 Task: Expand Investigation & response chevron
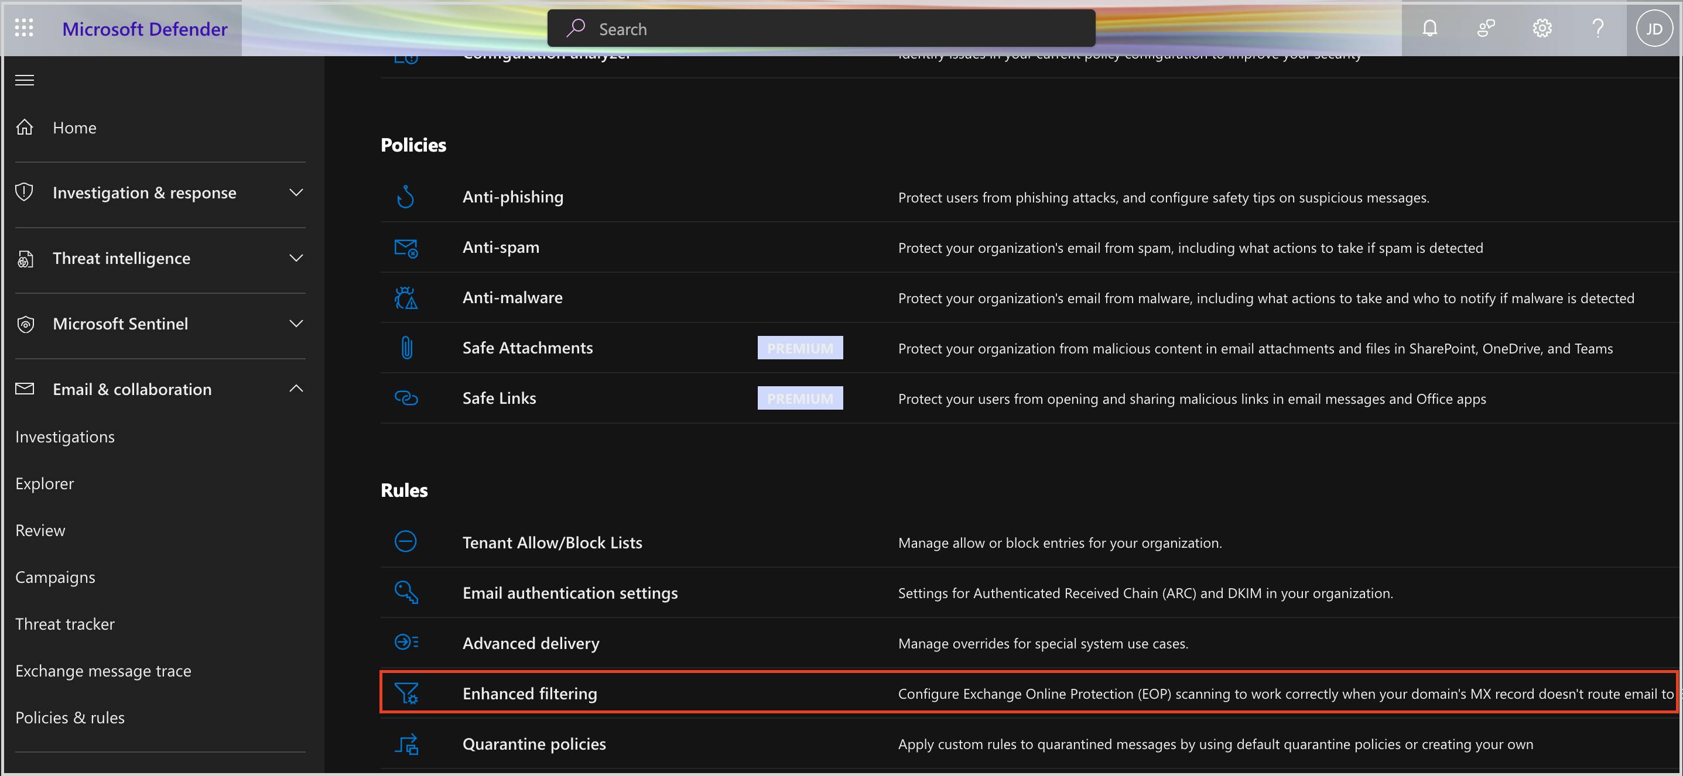click(x=296, y=193)
